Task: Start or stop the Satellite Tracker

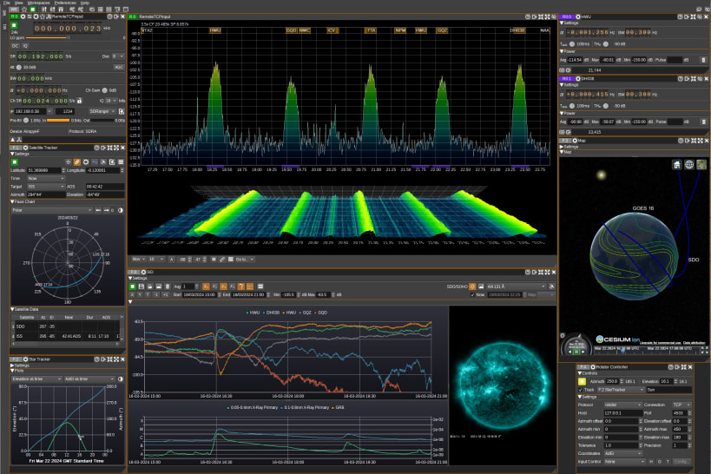Action: coord(15,162)
